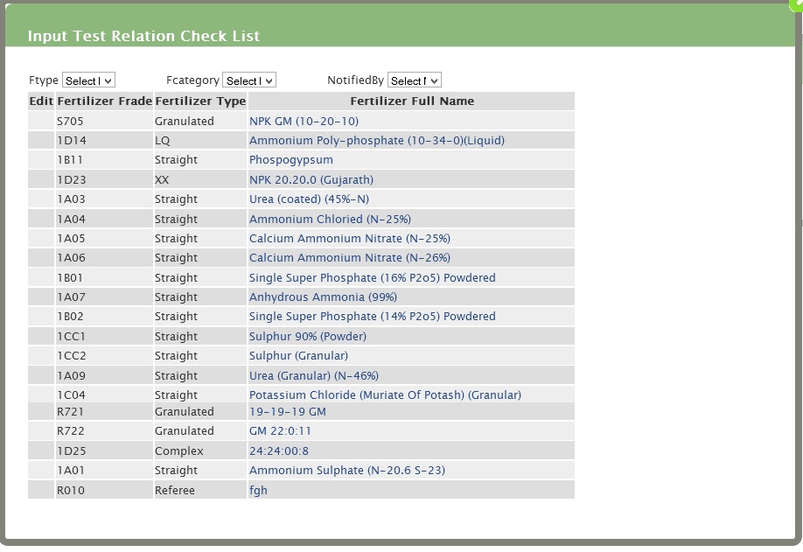Click the fgh fertilizer link
The width and height of the screenshot is (803, 552).
pos(258,491)
